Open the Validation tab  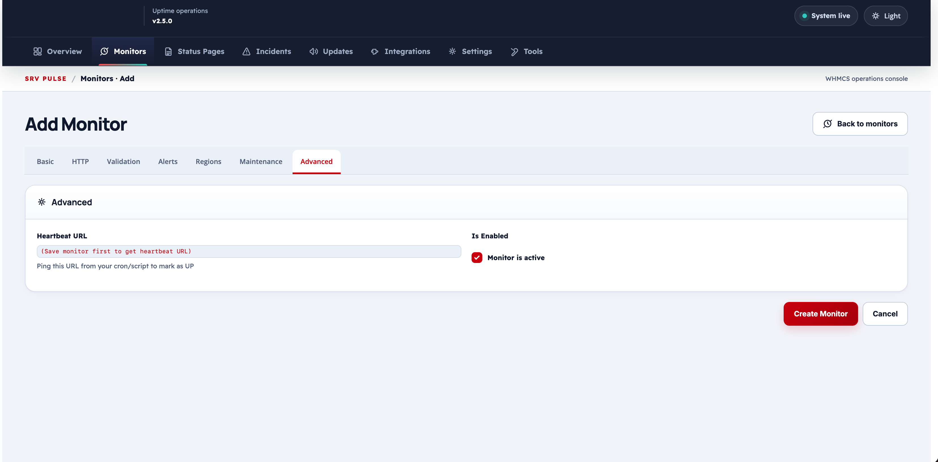tap(123, 161)
